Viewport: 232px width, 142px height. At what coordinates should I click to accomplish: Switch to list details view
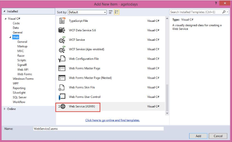point(117,12)
